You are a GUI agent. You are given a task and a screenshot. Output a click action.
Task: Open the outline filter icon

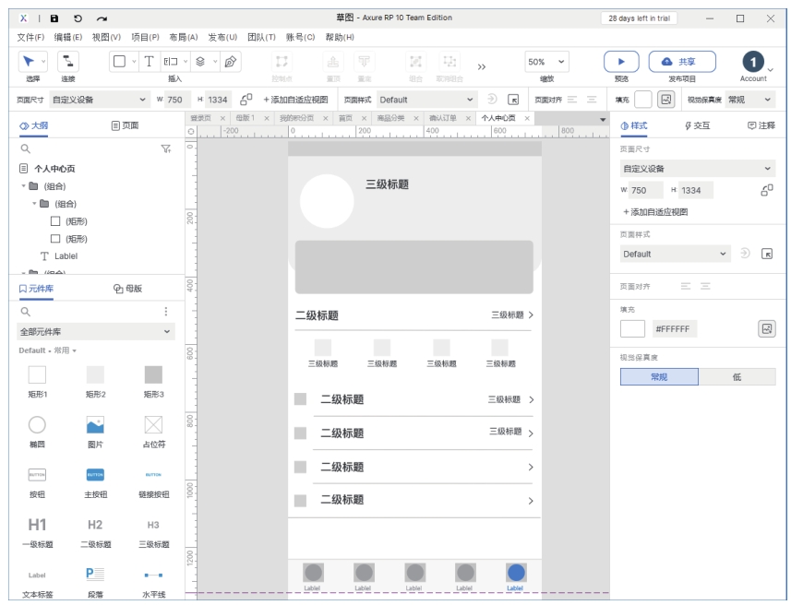point(166,148)
